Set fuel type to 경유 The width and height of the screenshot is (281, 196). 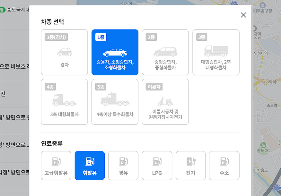[x=123, y=166]
